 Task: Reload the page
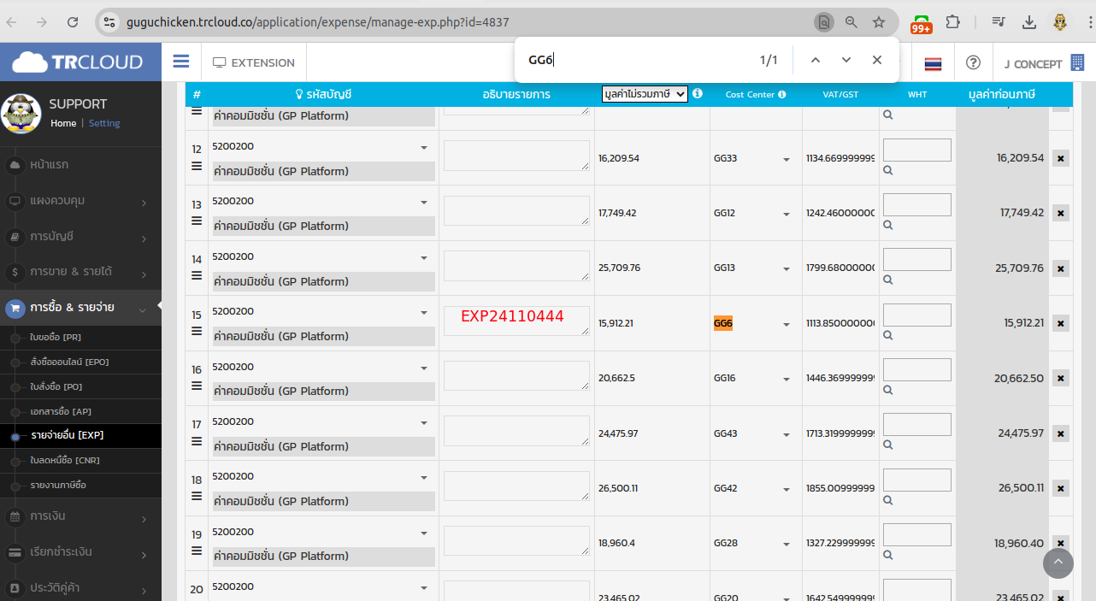coord(73,22)
